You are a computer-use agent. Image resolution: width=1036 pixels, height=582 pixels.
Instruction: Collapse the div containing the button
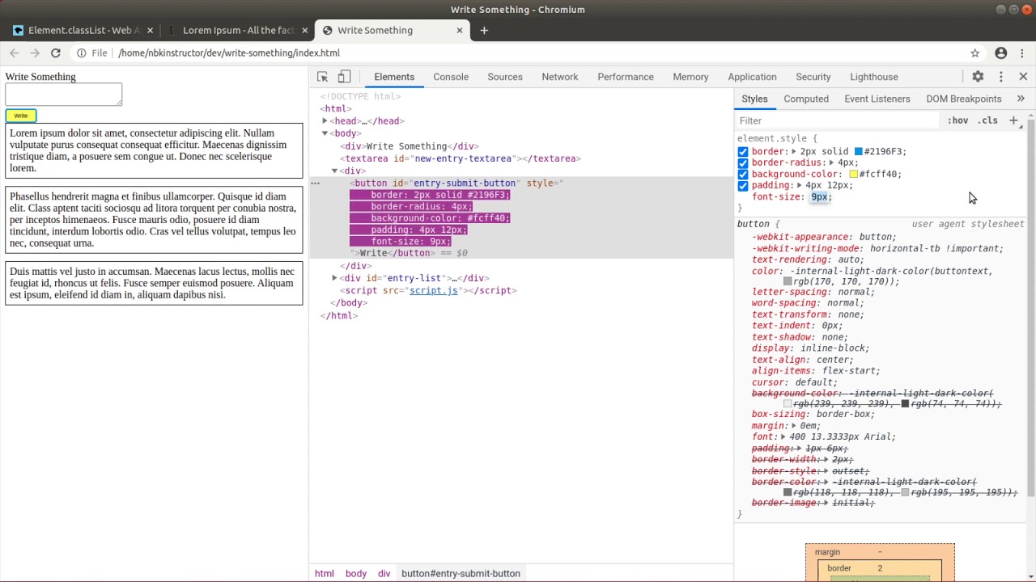click(x=335, y=171)
